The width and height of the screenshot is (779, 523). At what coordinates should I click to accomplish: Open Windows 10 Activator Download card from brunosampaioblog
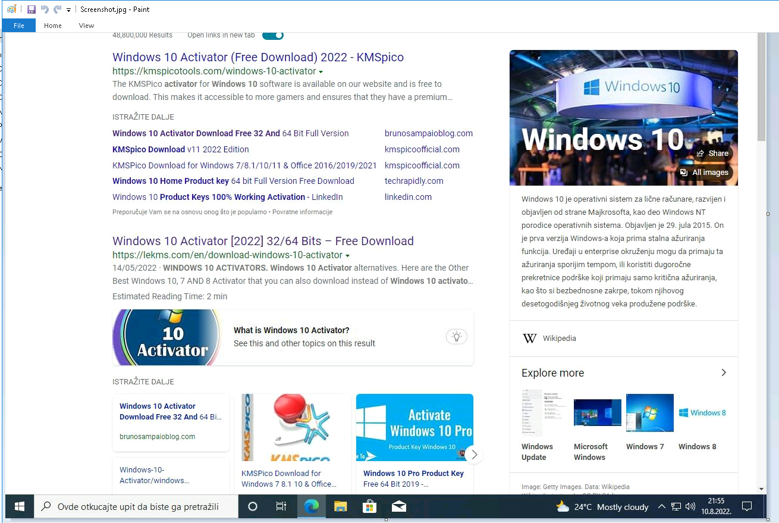point(171,422)
